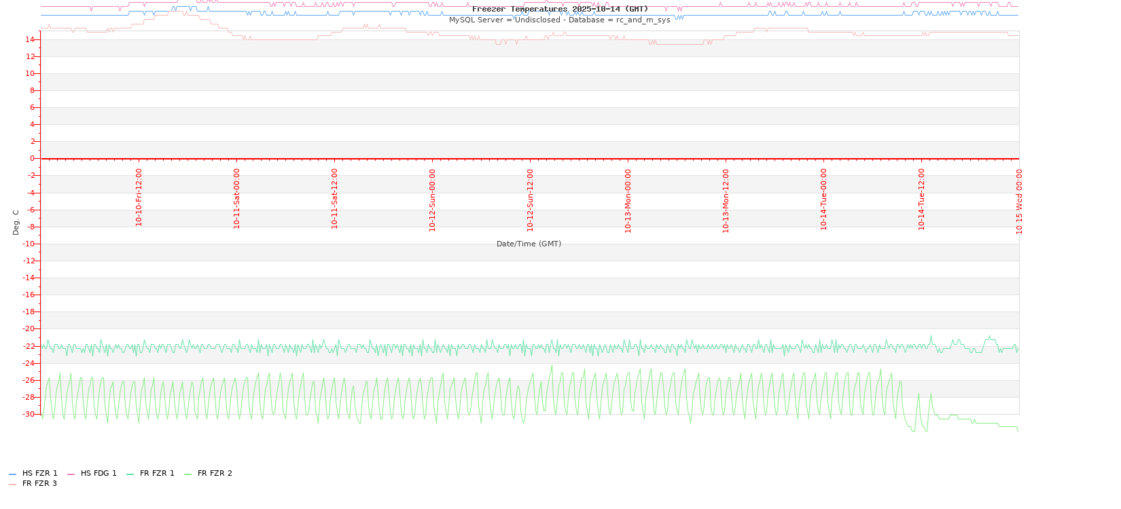Image resolution: width=1121 pixels, height=509 pixels.
Task: Choose the 10-14-Tue-00:00 time marker
Action: [x=824, y=200]
